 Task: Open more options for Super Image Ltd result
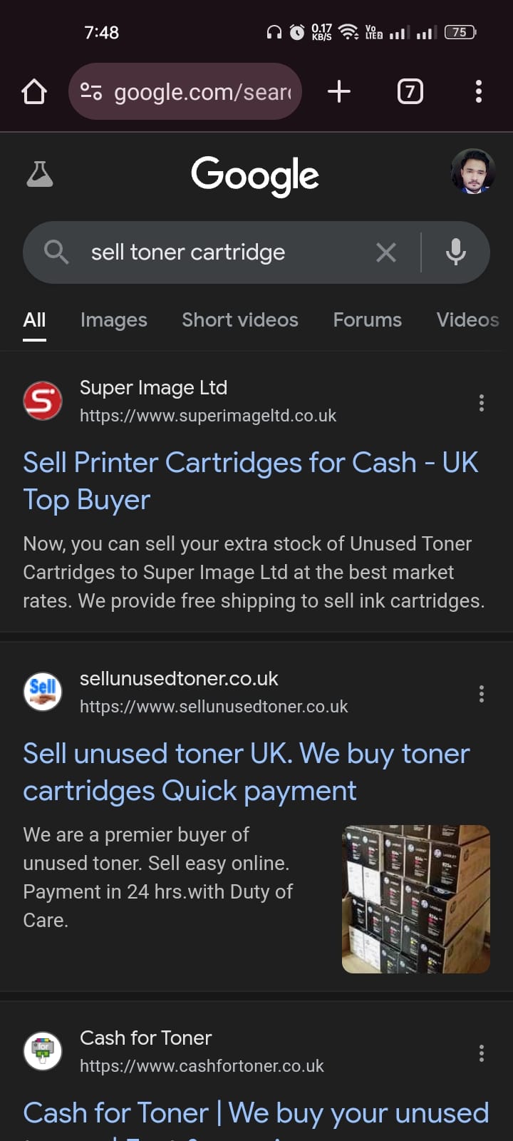[x=482, y=403]
